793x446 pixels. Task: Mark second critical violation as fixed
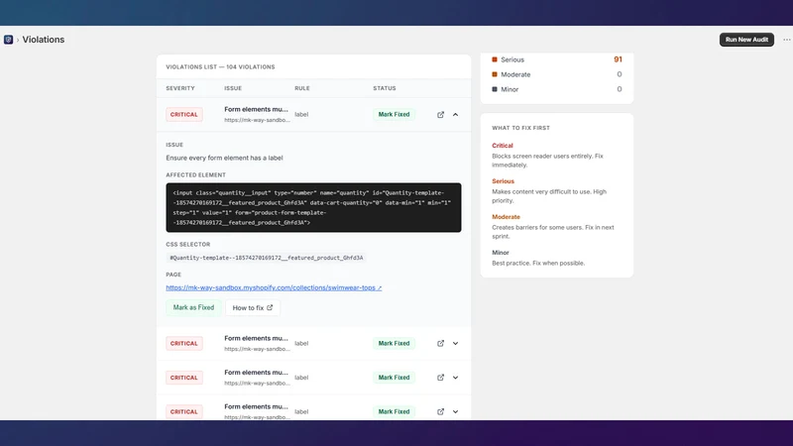394,343
